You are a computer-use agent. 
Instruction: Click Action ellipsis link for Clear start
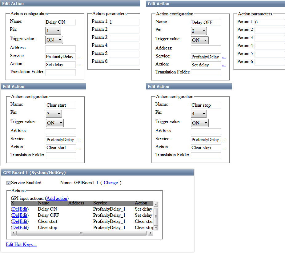tap(79, 148)
